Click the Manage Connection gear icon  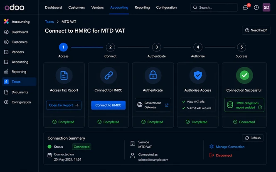pos(212,147)
